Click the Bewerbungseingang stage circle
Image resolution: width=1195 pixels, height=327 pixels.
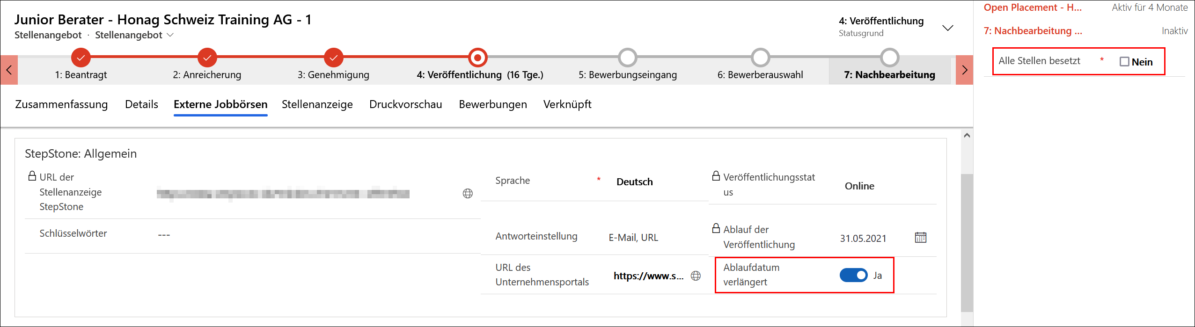click(x=627, y=58)
